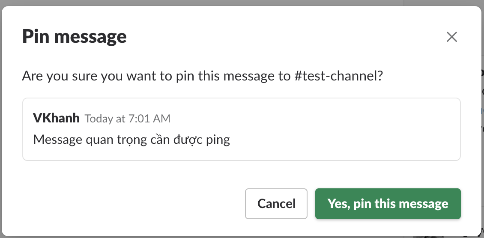
Task: Confirm with "Yes, pin this message"
Action: coord(388,204)
